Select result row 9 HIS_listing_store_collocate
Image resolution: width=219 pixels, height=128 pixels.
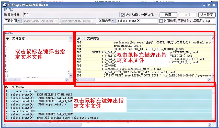coord(108,118)
